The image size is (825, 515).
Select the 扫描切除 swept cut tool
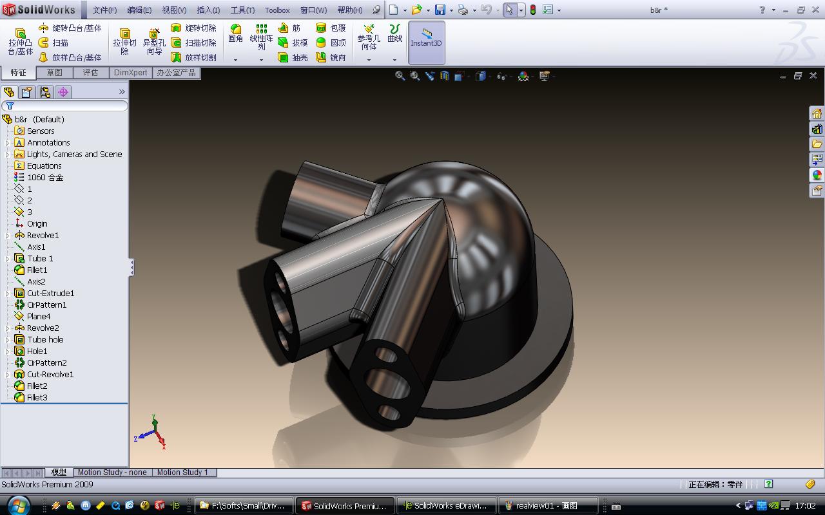193,42
